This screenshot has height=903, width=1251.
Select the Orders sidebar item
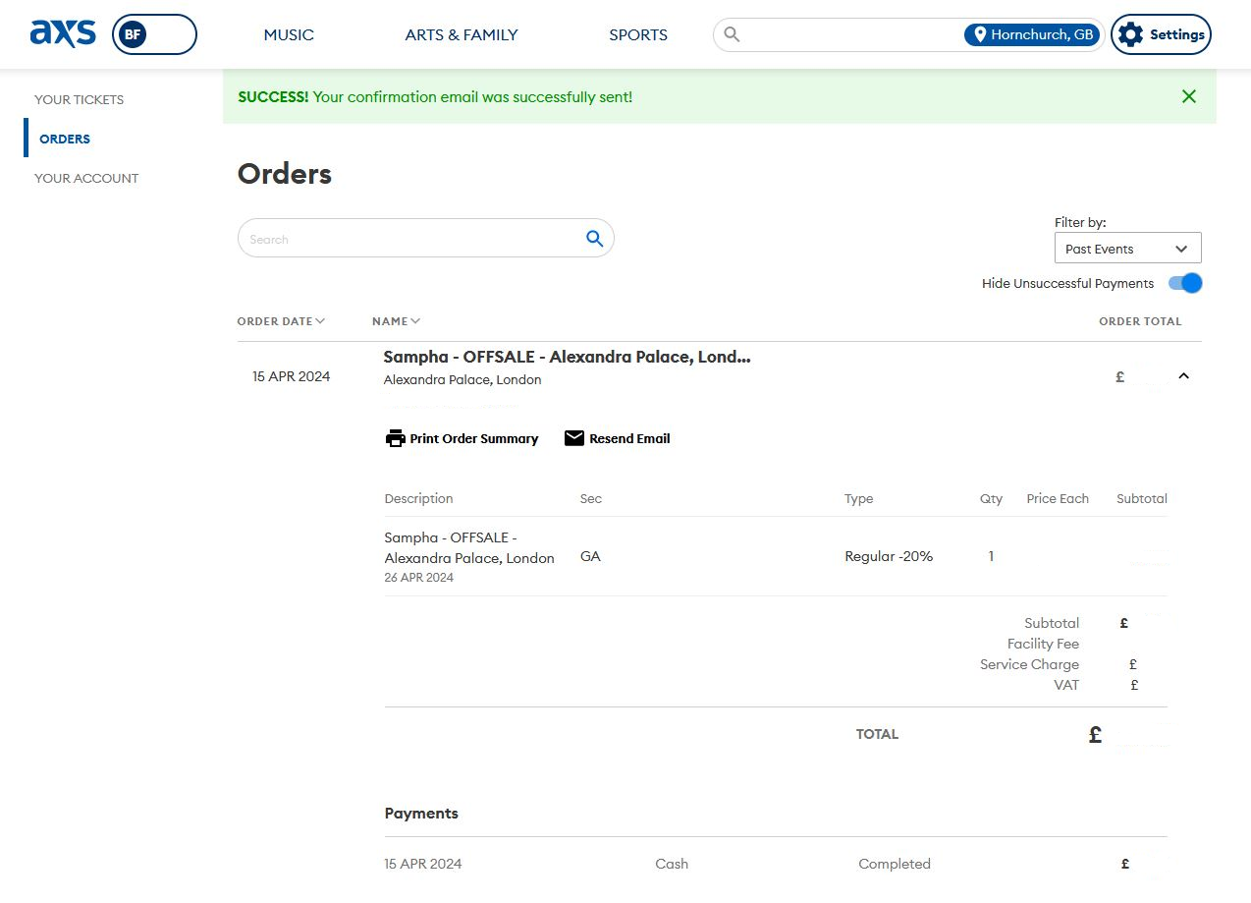tap(65, 139)
